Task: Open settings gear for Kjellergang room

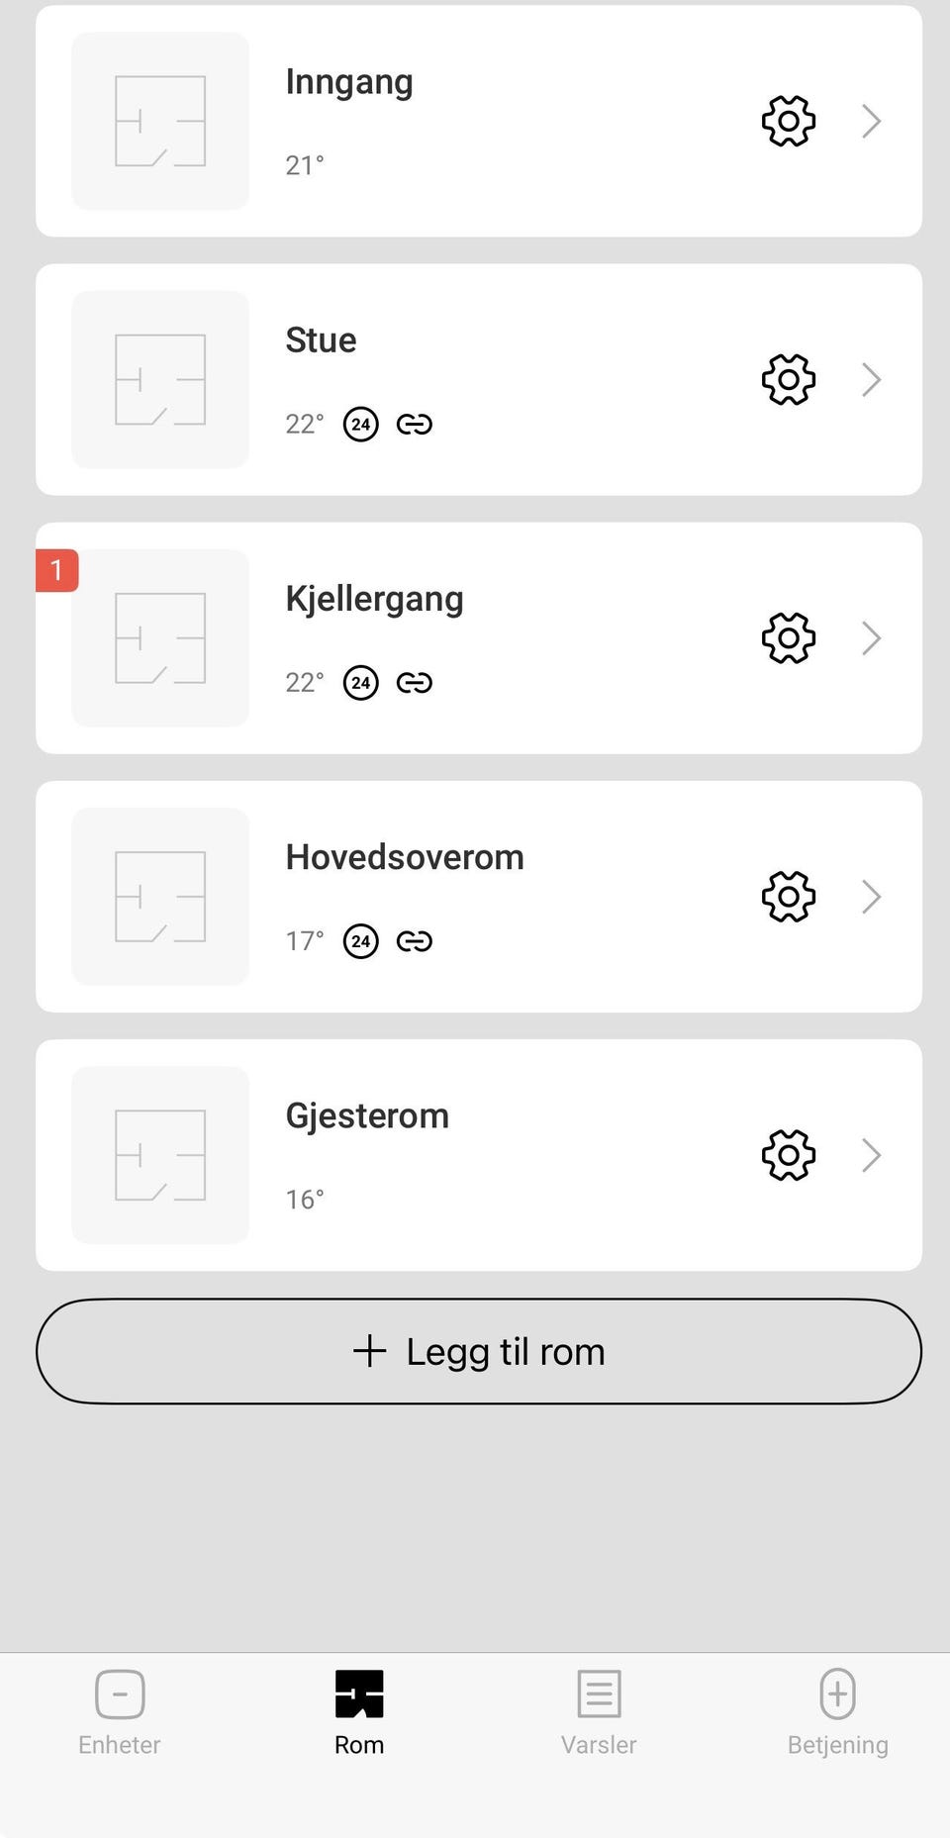Action: 789,637
